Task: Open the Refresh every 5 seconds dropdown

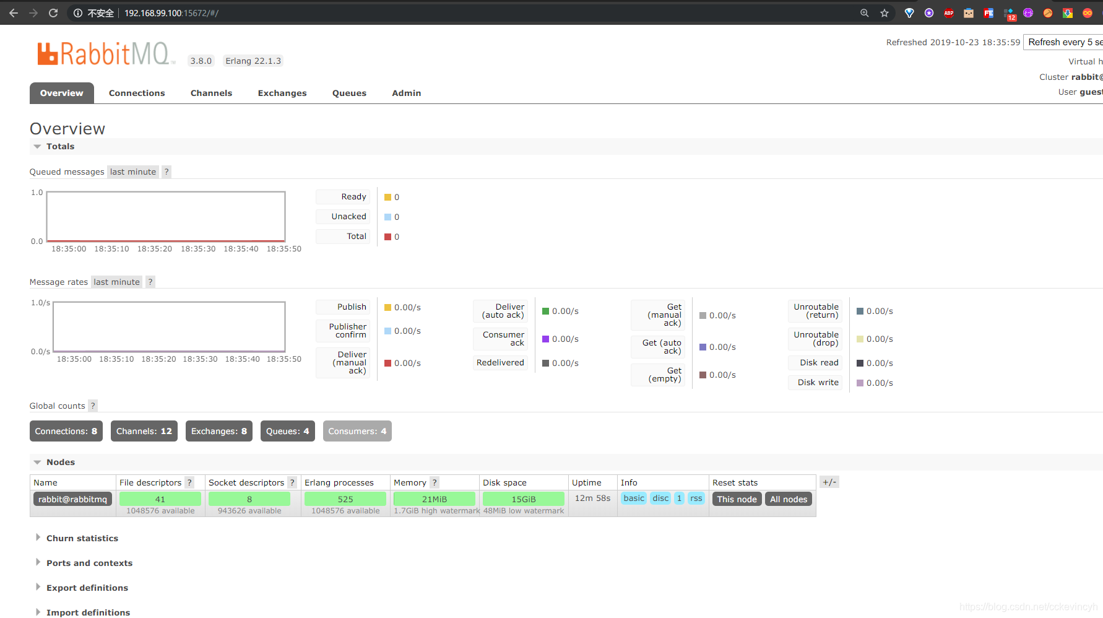Action: tap(1063, 42)
